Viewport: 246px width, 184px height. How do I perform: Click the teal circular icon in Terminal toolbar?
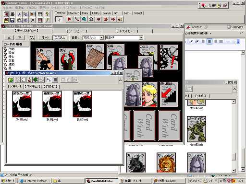[x=84, y=19]
